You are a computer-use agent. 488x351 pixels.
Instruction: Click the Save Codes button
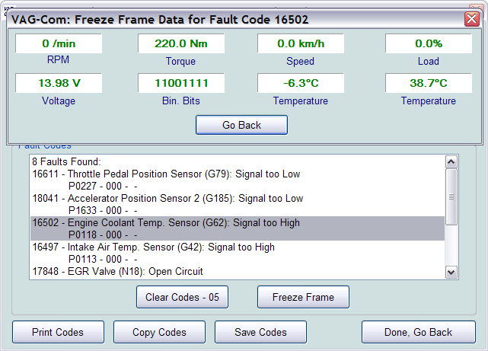[260, 332]
